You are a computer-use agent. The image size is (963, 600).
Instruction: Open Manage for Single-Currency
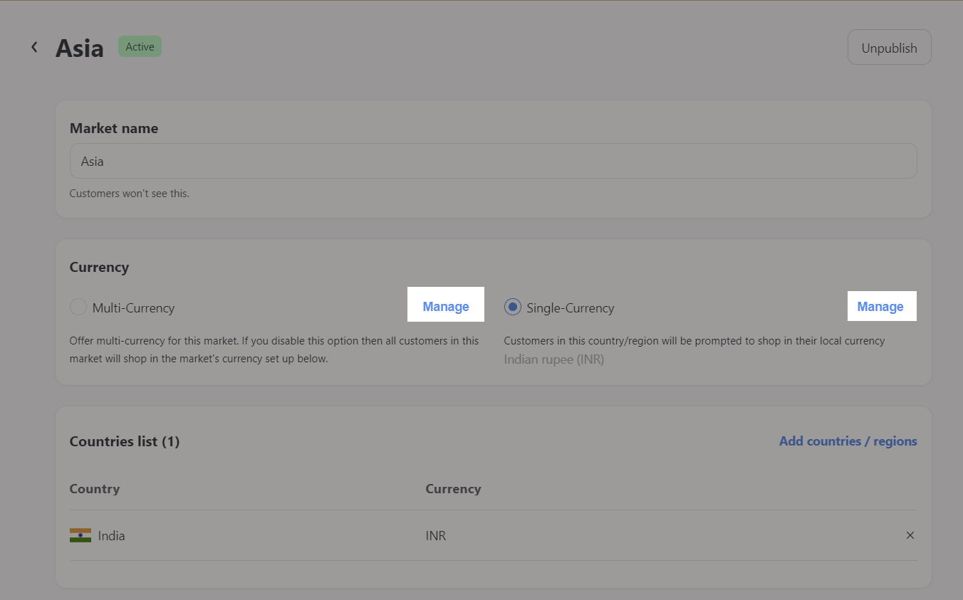coord(880,307)
